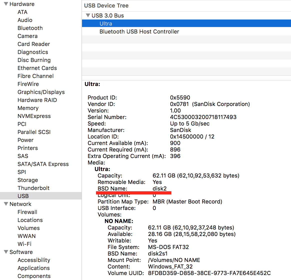Open the Bluetooth hardware section

click(x=30, y=28)
